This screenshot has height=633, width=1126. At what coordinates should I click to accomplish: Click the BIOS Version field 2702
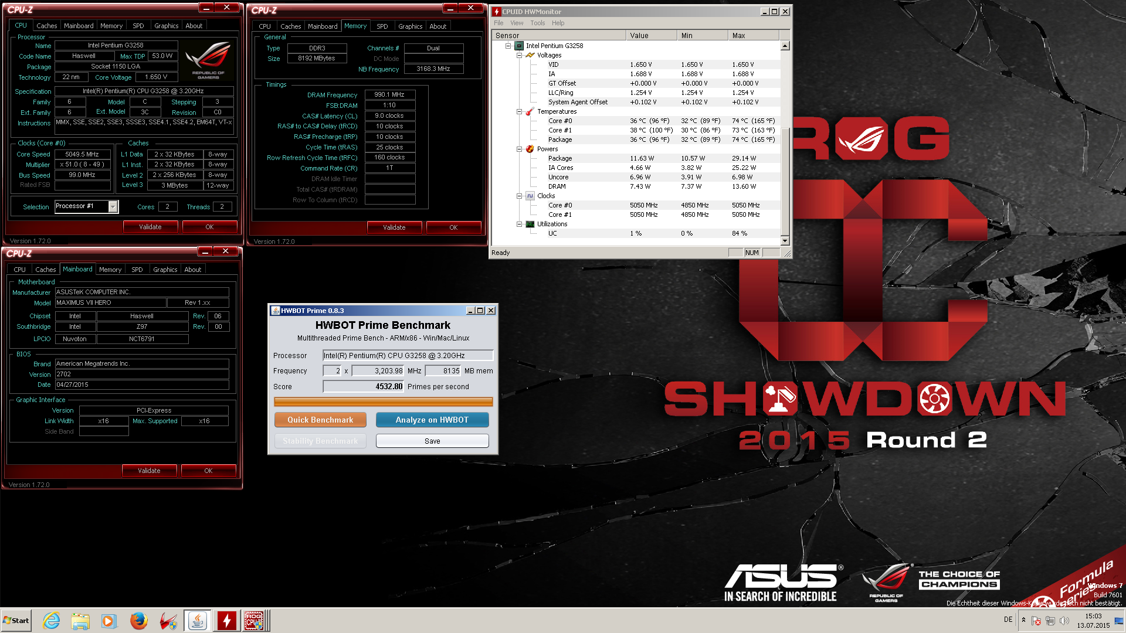click(142, 374)
